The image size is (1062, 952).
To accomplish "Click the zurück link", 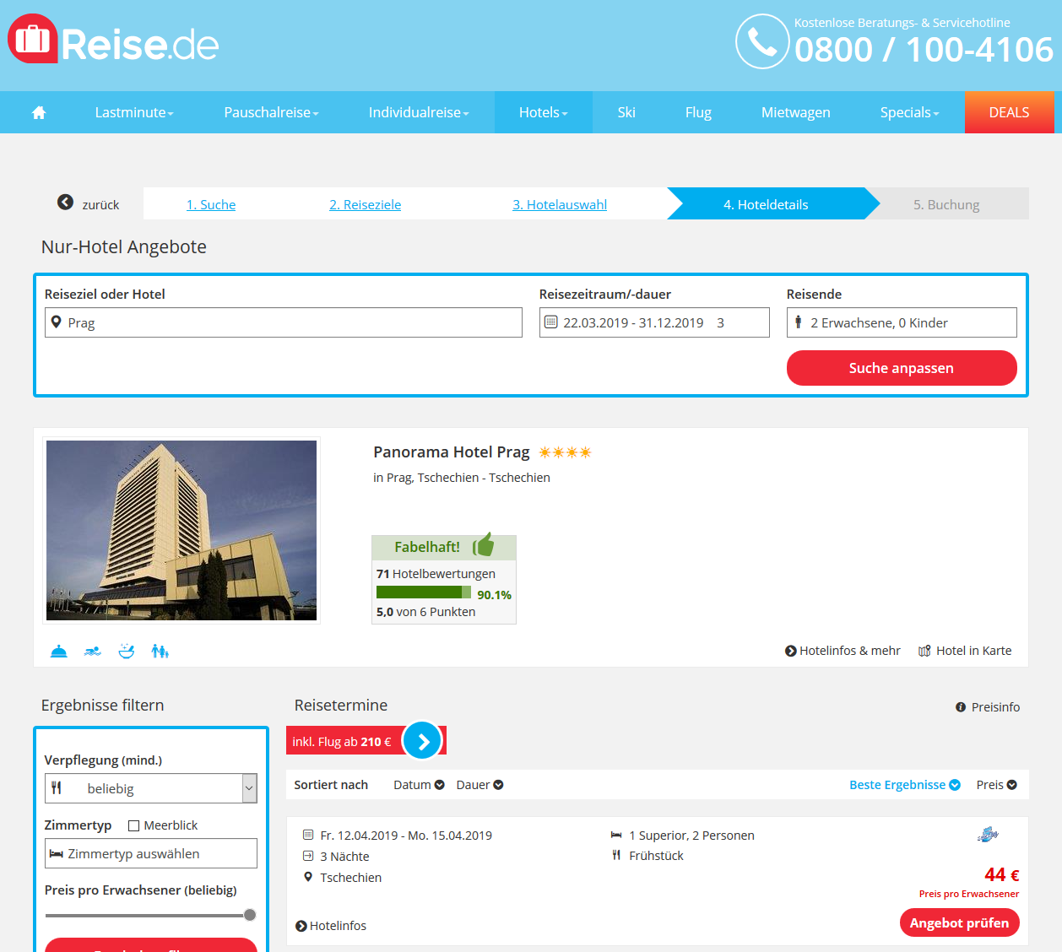I will pos(100,204).
